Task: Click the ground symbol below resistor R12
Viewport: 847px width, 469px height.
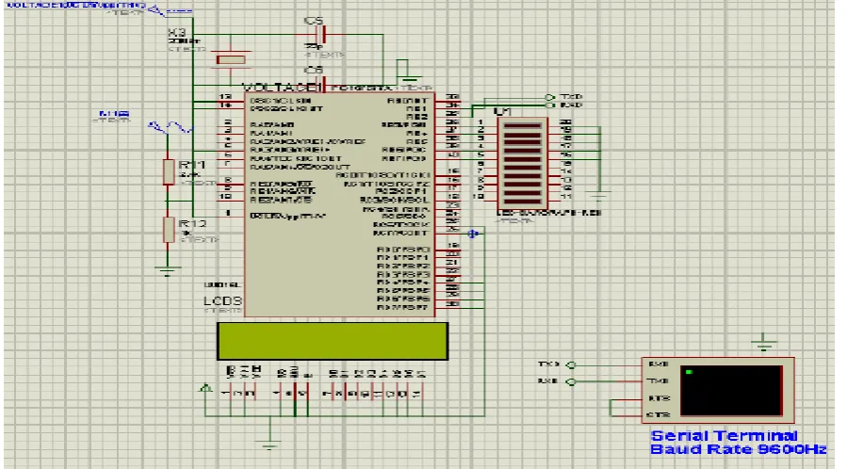Action: [168, 270]
